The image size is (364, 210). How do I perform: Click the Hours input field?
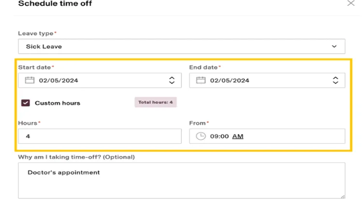100,136
